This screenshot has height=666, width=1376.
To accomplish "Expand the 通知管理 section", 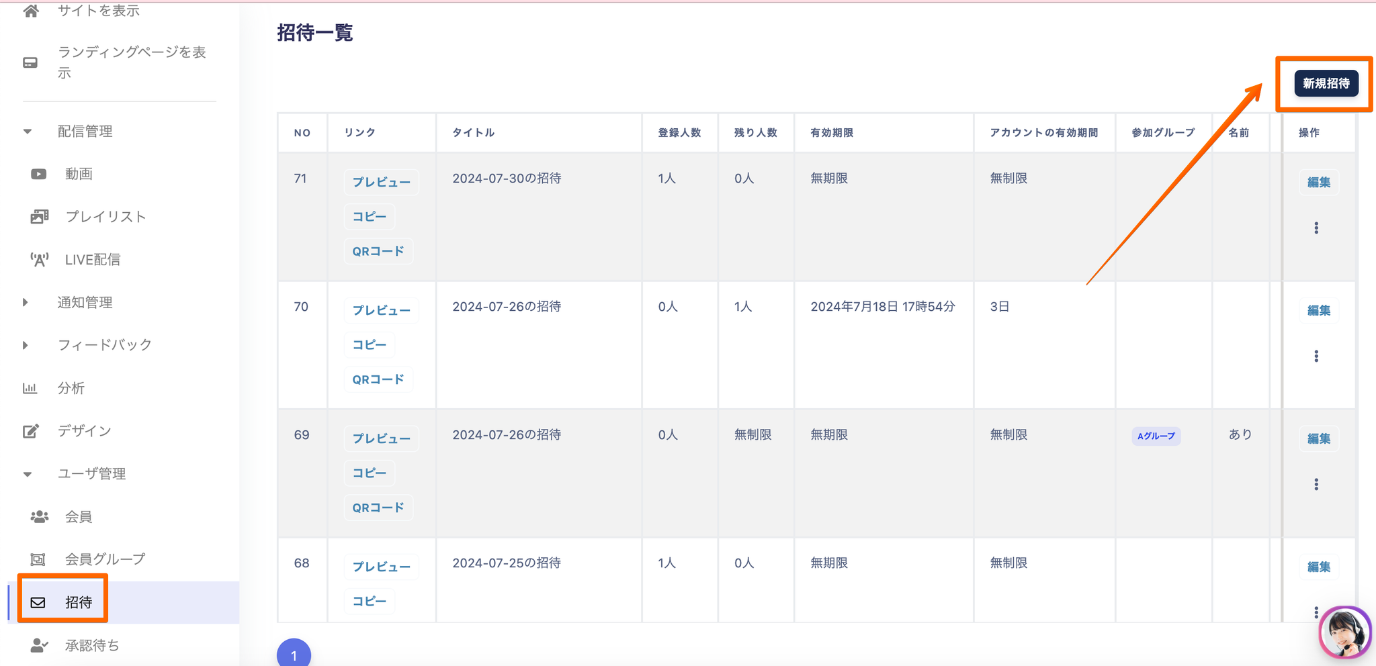I will (x=26, y=303).
